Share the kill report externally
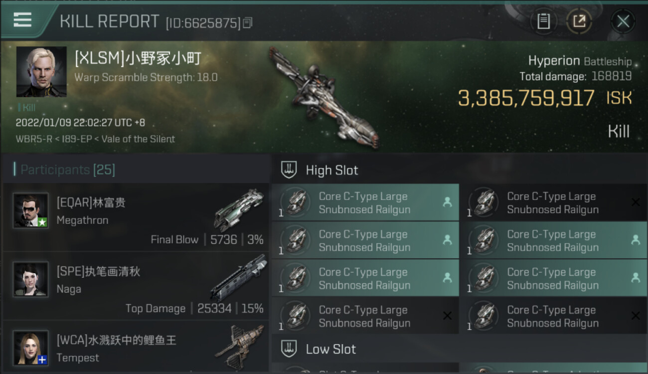Viewport: 648px width, 374px height. pos(579,21)
